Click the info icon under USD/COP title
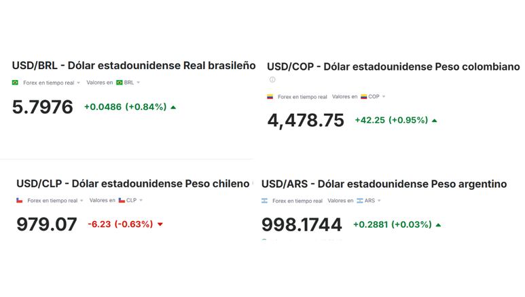 pyautogui.click(x=272, y=79)
